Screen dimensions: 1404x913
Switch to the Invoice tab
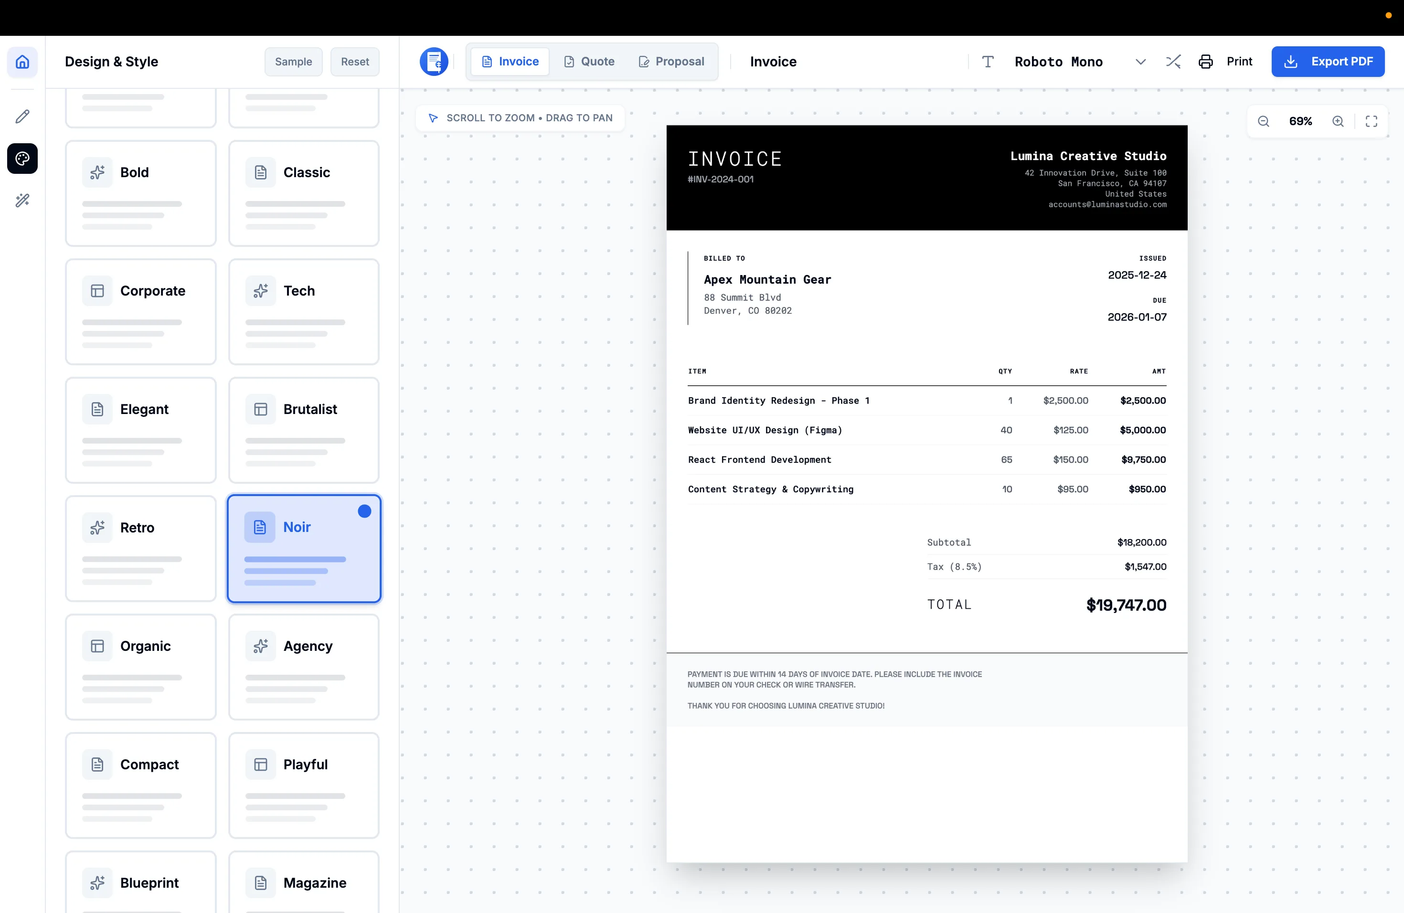(511, 61)
